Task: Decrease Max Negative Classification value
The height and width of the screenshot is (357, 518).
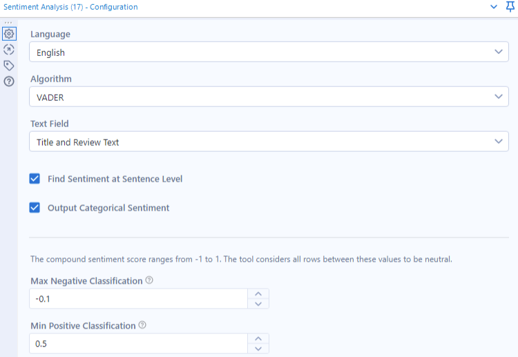Action: pos(258,304)
